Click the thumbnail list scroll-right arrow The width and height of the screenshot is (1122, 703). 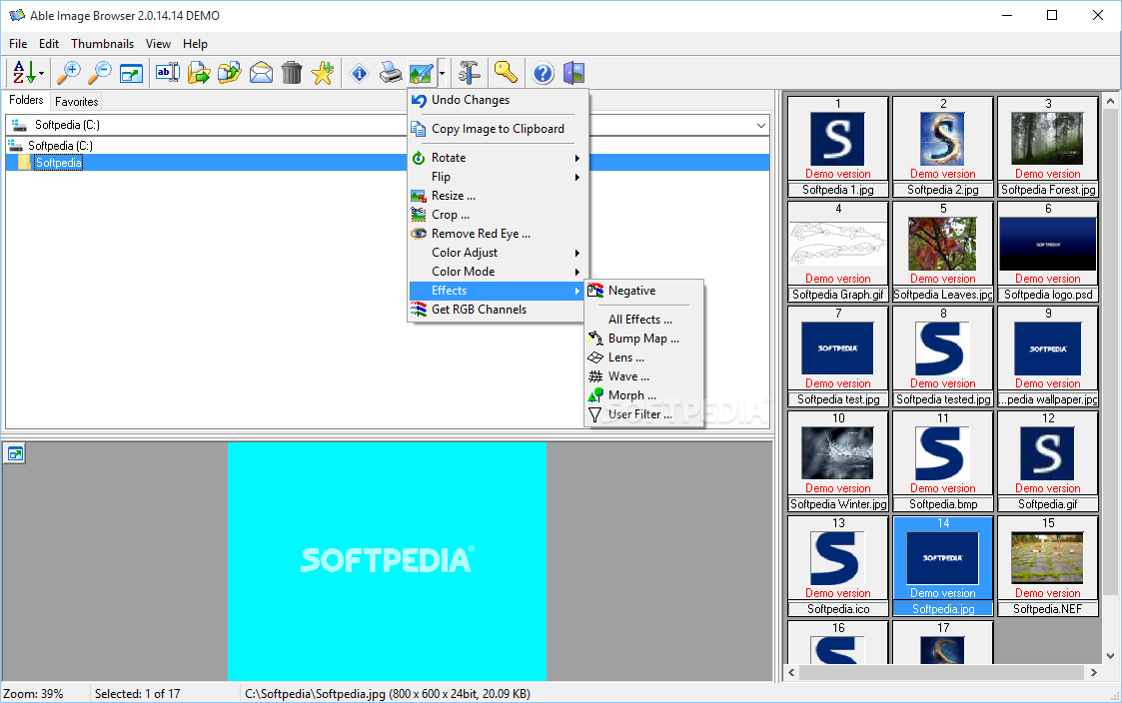[1093, 673]
